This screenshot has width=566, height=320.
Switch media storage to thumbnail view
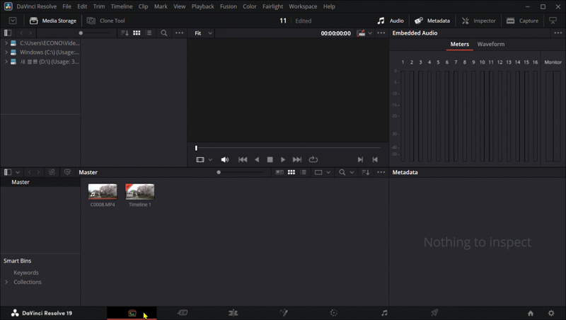point(137,33)
